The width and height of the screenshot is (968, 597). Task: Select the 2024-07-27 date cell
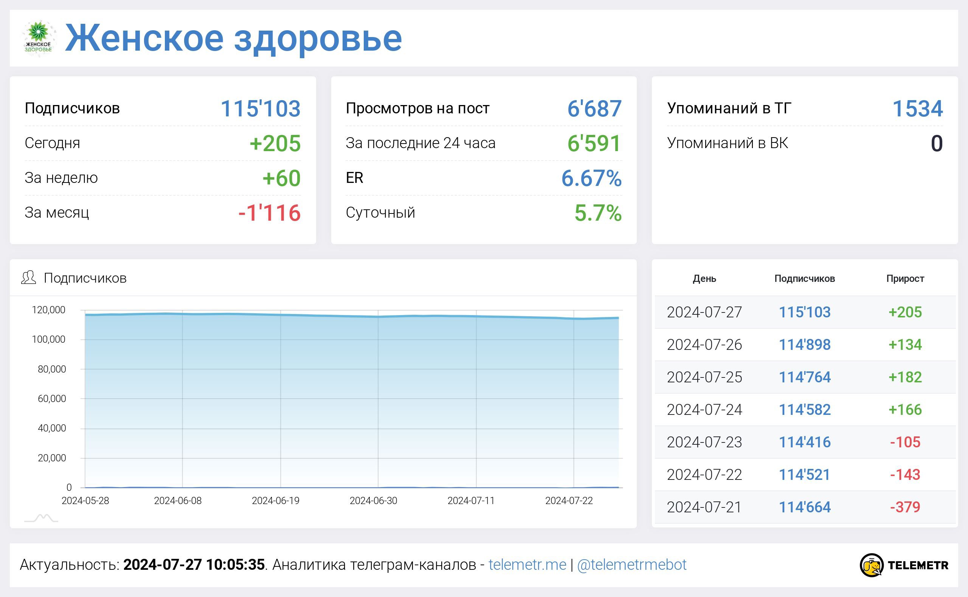tap(704, 312)
